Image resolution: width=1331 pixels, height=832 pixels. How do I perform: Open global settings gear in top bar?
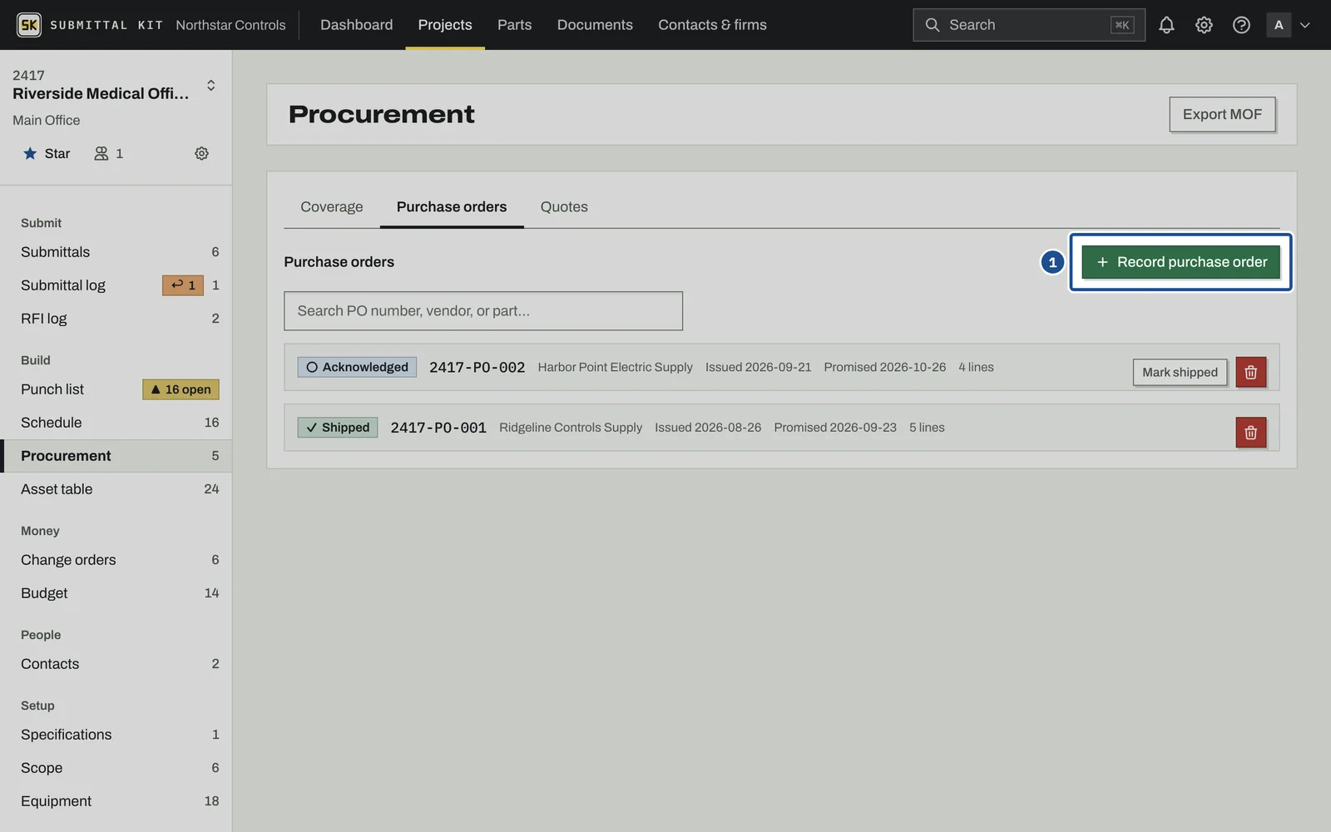pos(1204,25)
